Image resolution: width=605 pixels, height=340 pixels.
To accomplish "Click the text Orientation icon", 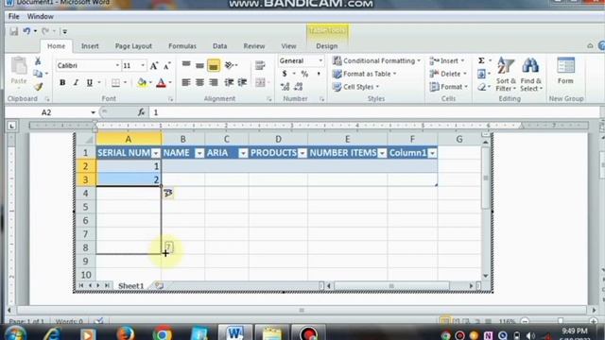I will pyautogui.click(x=229, y=65).
